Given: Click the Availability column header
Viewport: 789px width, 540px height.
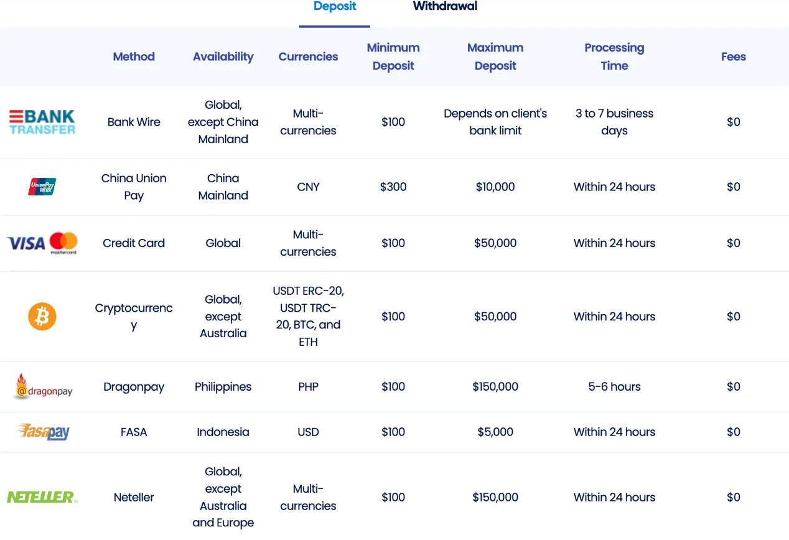Looking at the screenshot, I should click(x=223, y=57).
